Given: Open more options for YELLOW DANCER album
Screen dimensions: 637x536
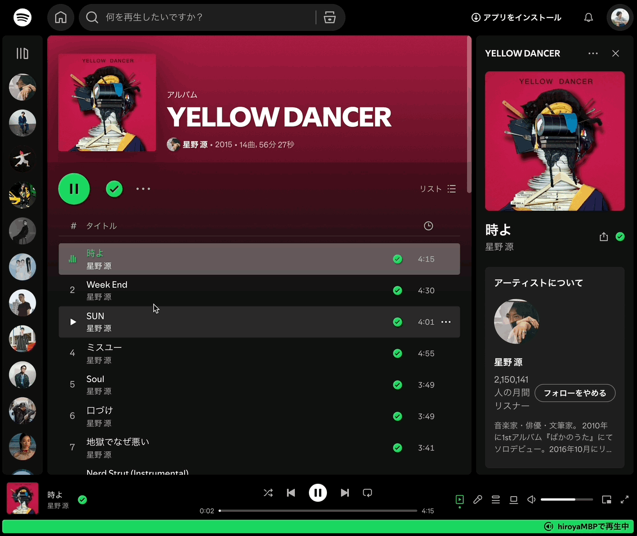Looking at the screenshot, I should point(143,189).
